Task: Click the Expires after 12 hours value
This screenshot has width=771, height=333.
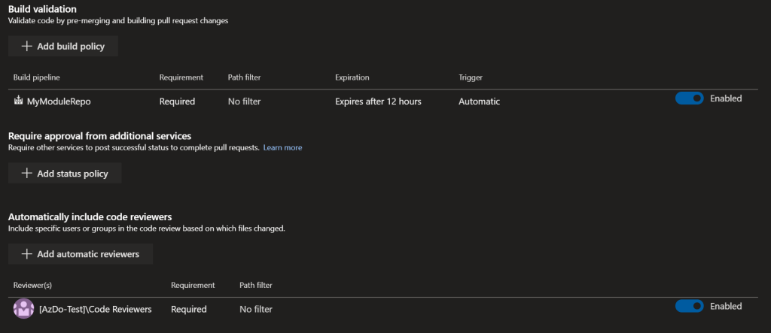Action: (378, 101)
